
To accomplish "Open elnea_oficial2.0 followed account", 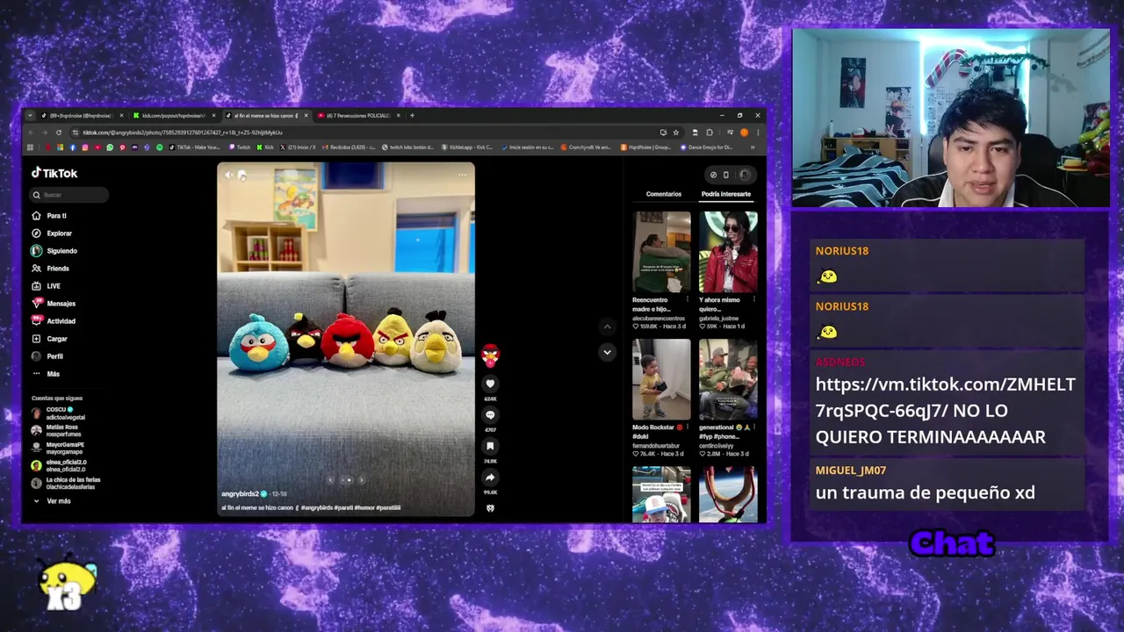I will click(x=59, y=466).
